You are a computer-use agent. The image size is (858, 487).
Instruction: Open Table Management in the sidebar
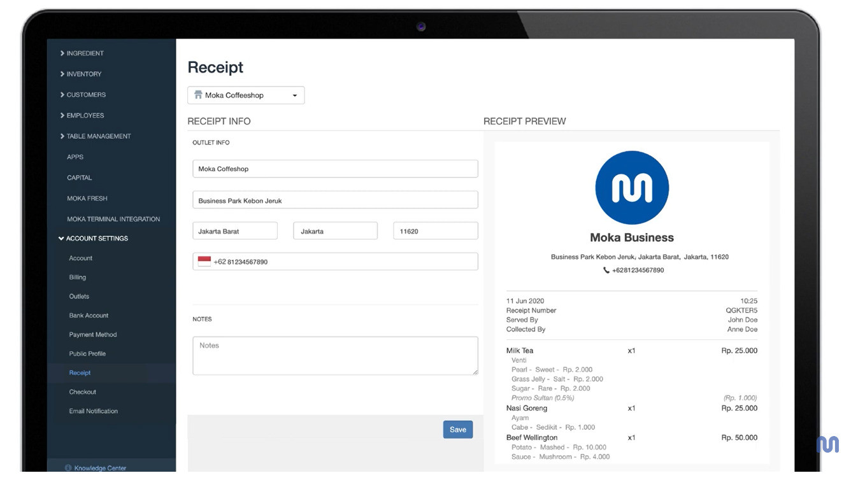click(x=98, y=136)
